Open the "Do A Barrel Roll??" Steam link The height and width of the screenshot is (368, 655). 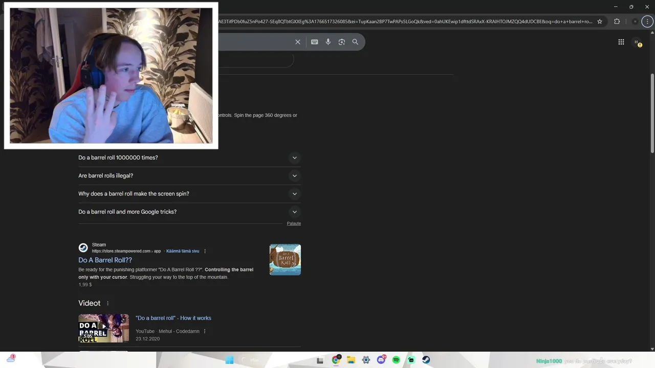click(x=105, y=260)
